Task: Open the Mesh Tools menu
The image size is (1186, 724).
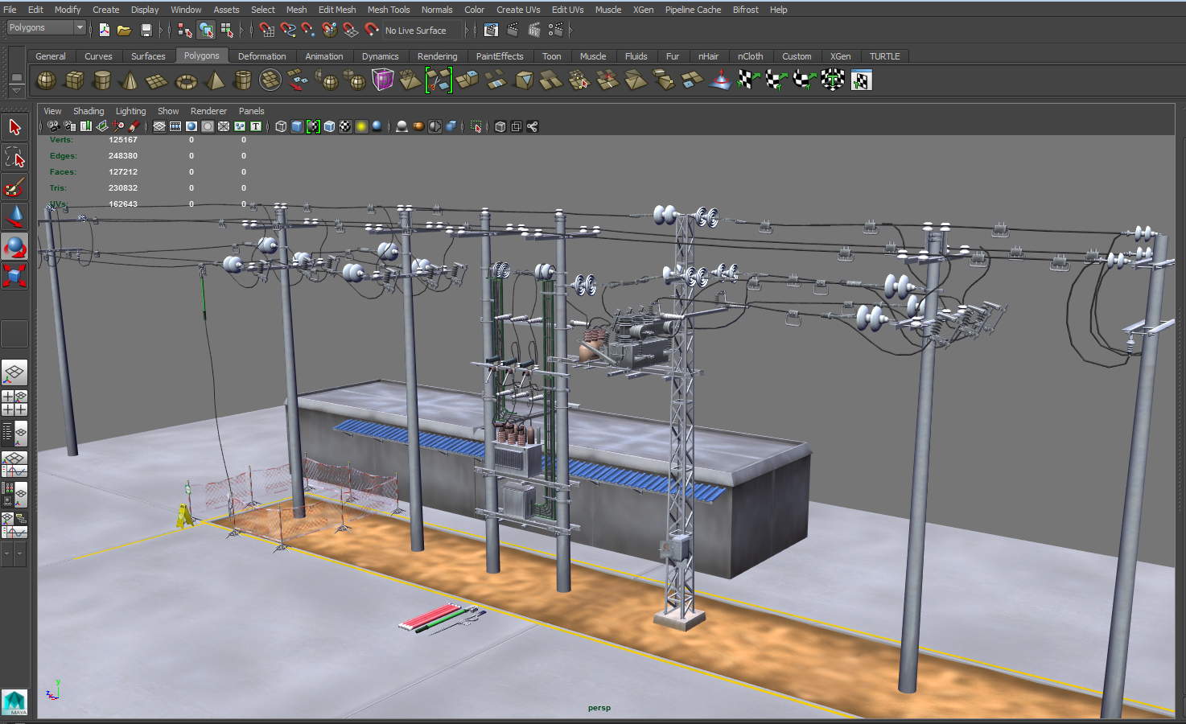Action: pyautogui.click(x=389, y=10)
